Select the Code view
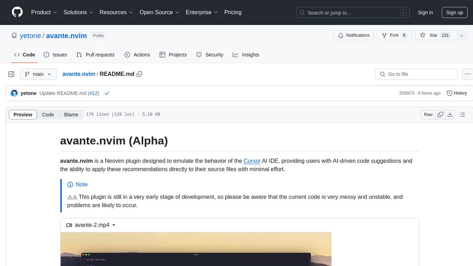473x266 pixels. coord(48,115)
